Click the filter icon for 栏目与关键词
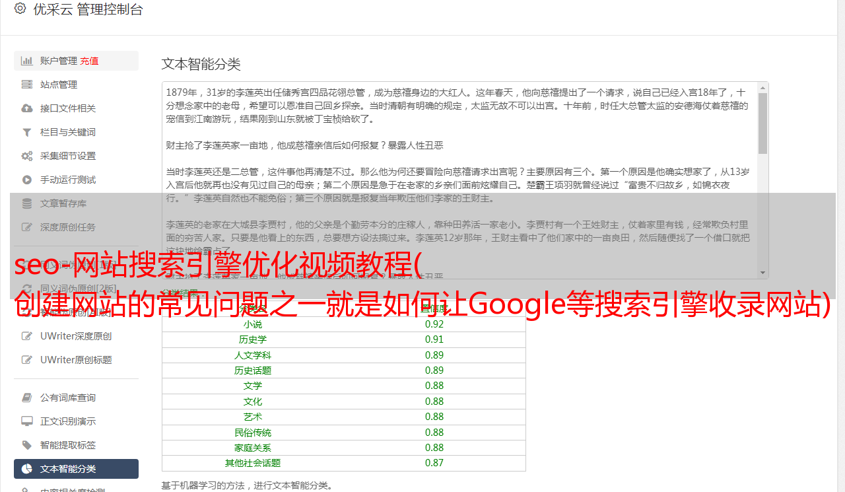The width and height of the screenshot is (845, 492). point(27,132)
